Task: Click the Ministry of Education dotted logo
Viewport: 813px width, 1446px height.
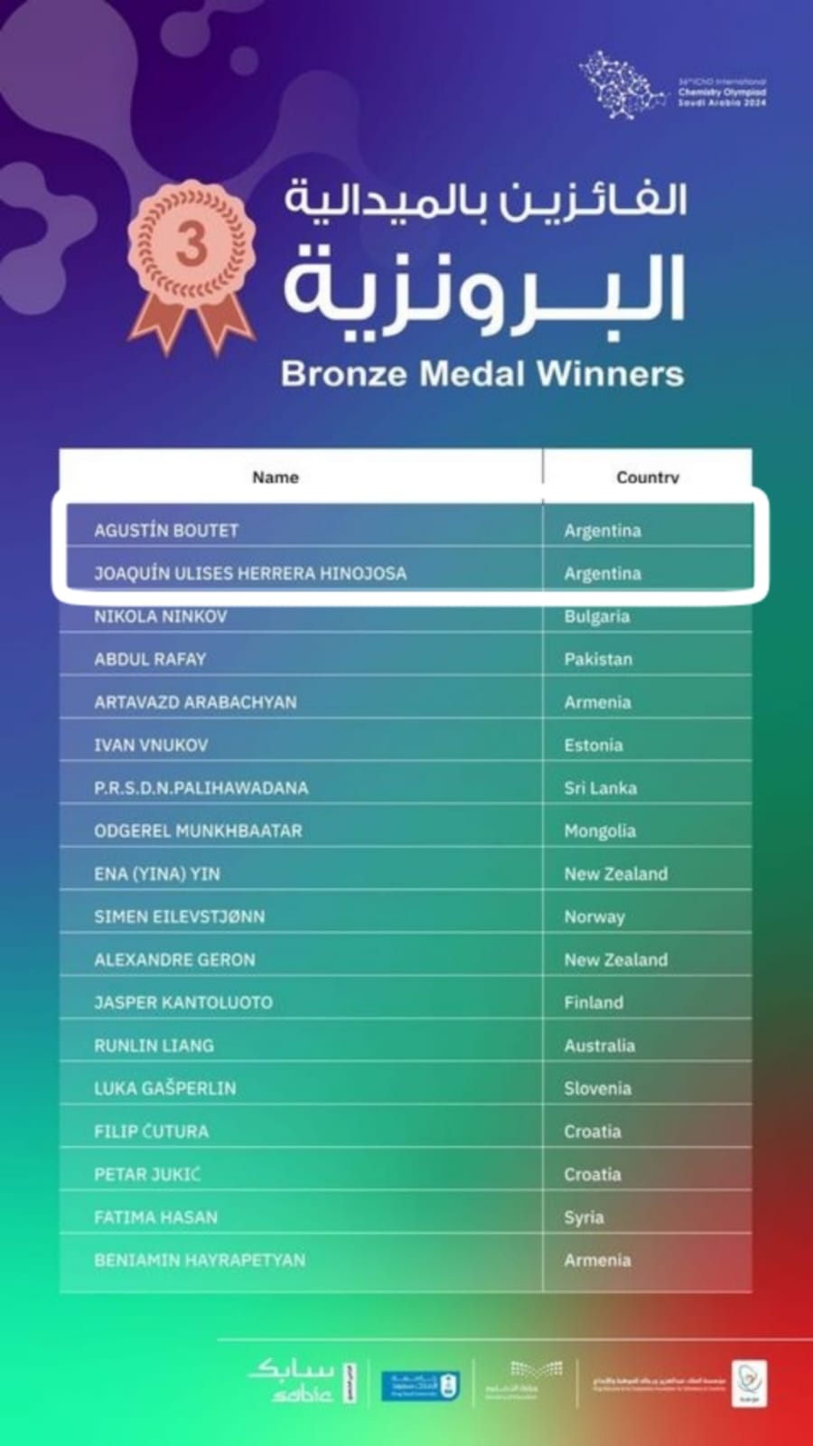Action: click(x=523, y=1381)
